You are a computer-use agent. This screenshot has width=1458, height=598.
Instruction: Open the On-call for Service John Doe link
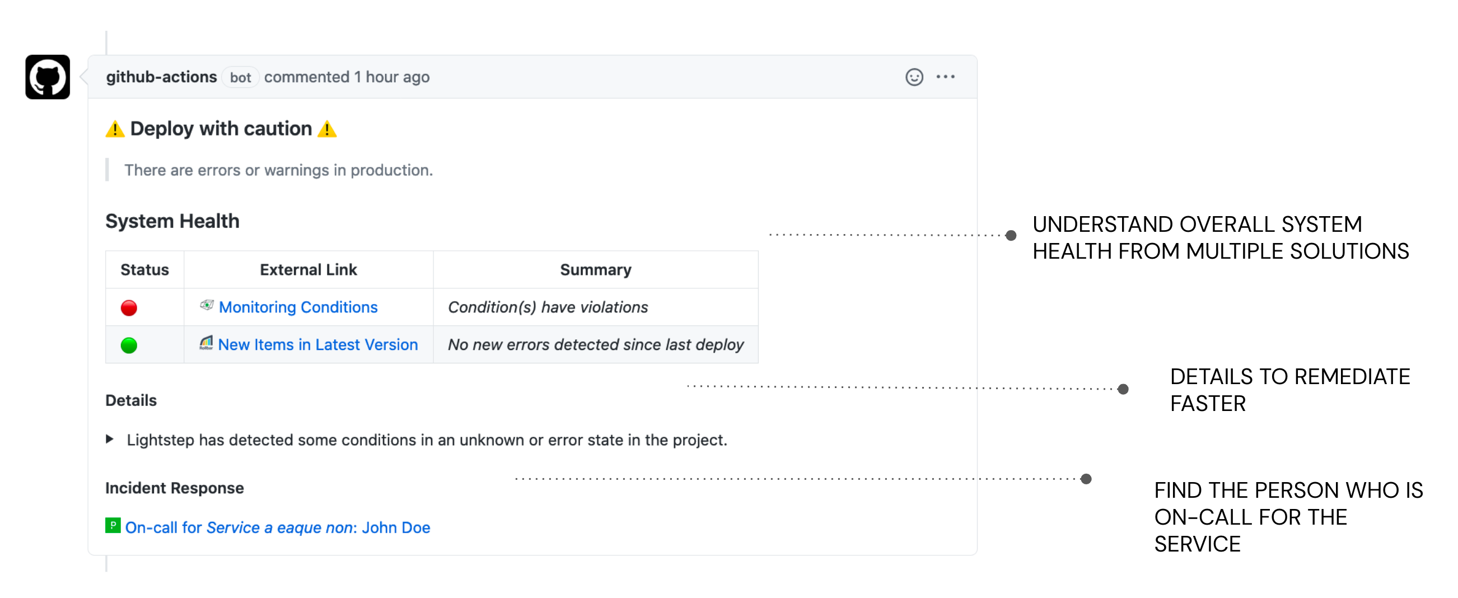[277, 527]
